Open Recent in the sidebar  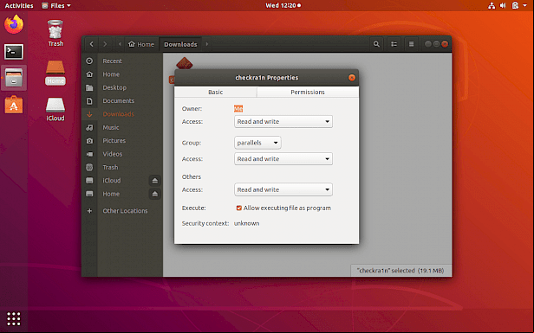pos(122,61)
